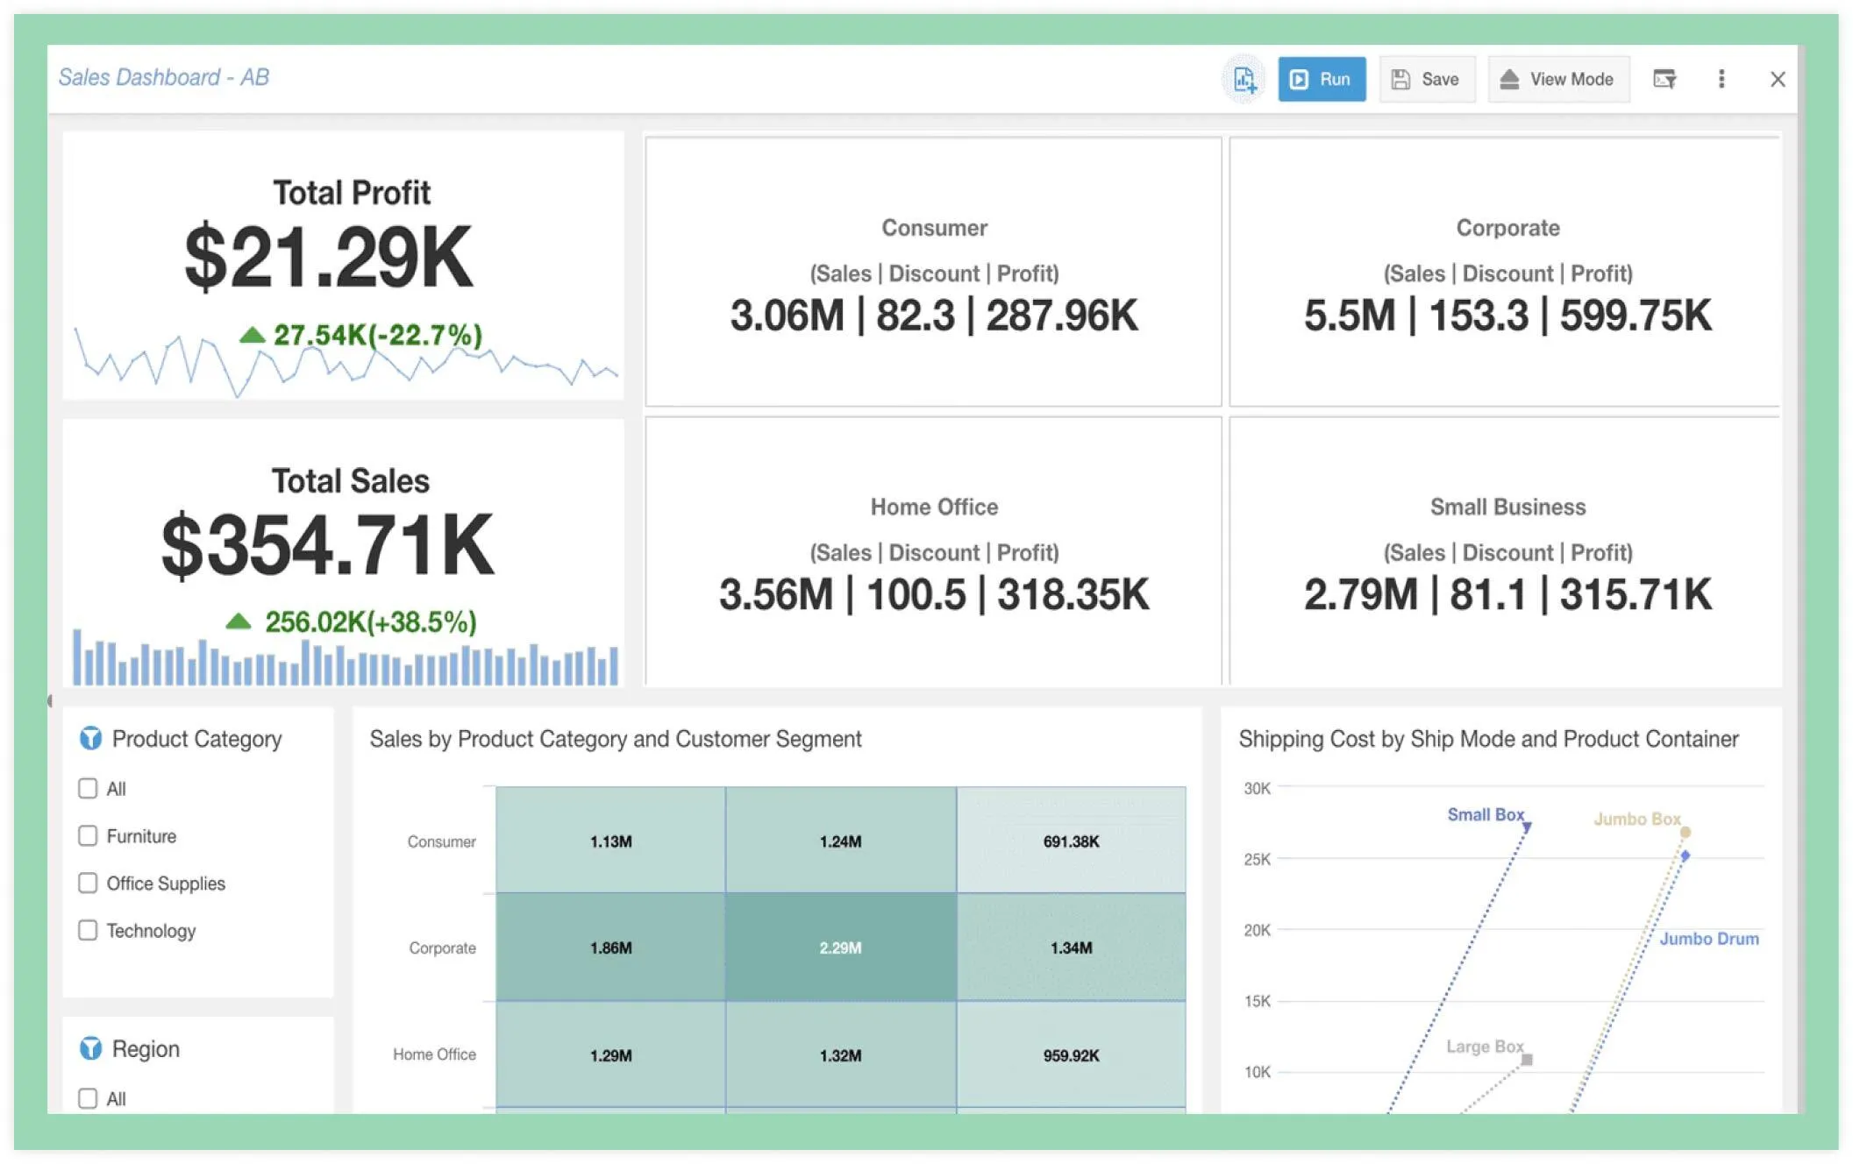Click the add chart report icon
The width and height of the screenshot is (1853, 1164).
pyautogui.click(x=1244, y=80)
